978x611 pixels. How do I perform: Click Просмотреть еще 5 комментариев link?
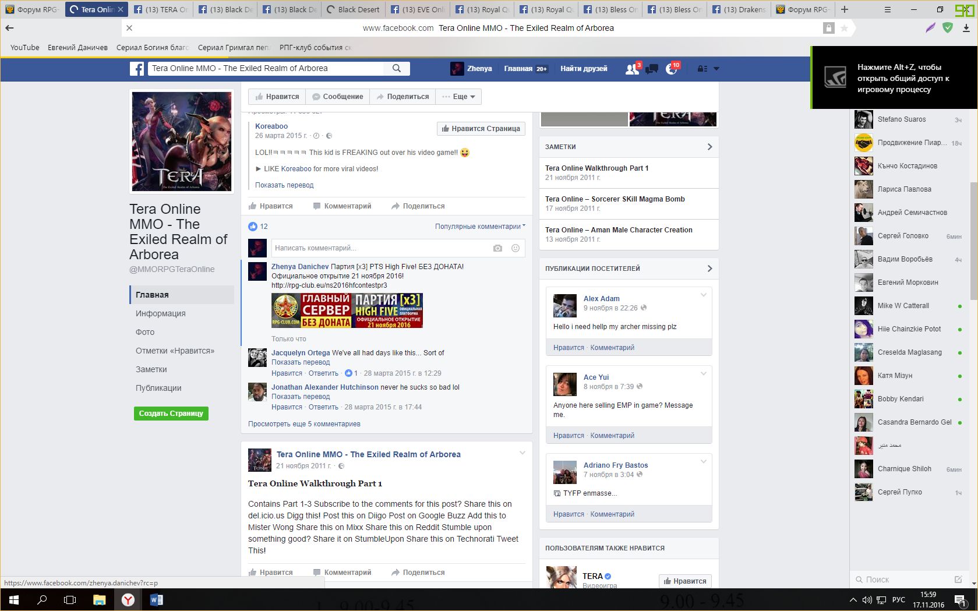304,424
